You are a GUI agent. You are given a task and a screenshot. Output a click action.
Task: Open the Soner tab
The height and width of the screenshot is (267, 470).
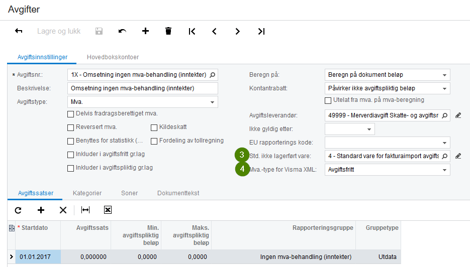pos(130,193)
